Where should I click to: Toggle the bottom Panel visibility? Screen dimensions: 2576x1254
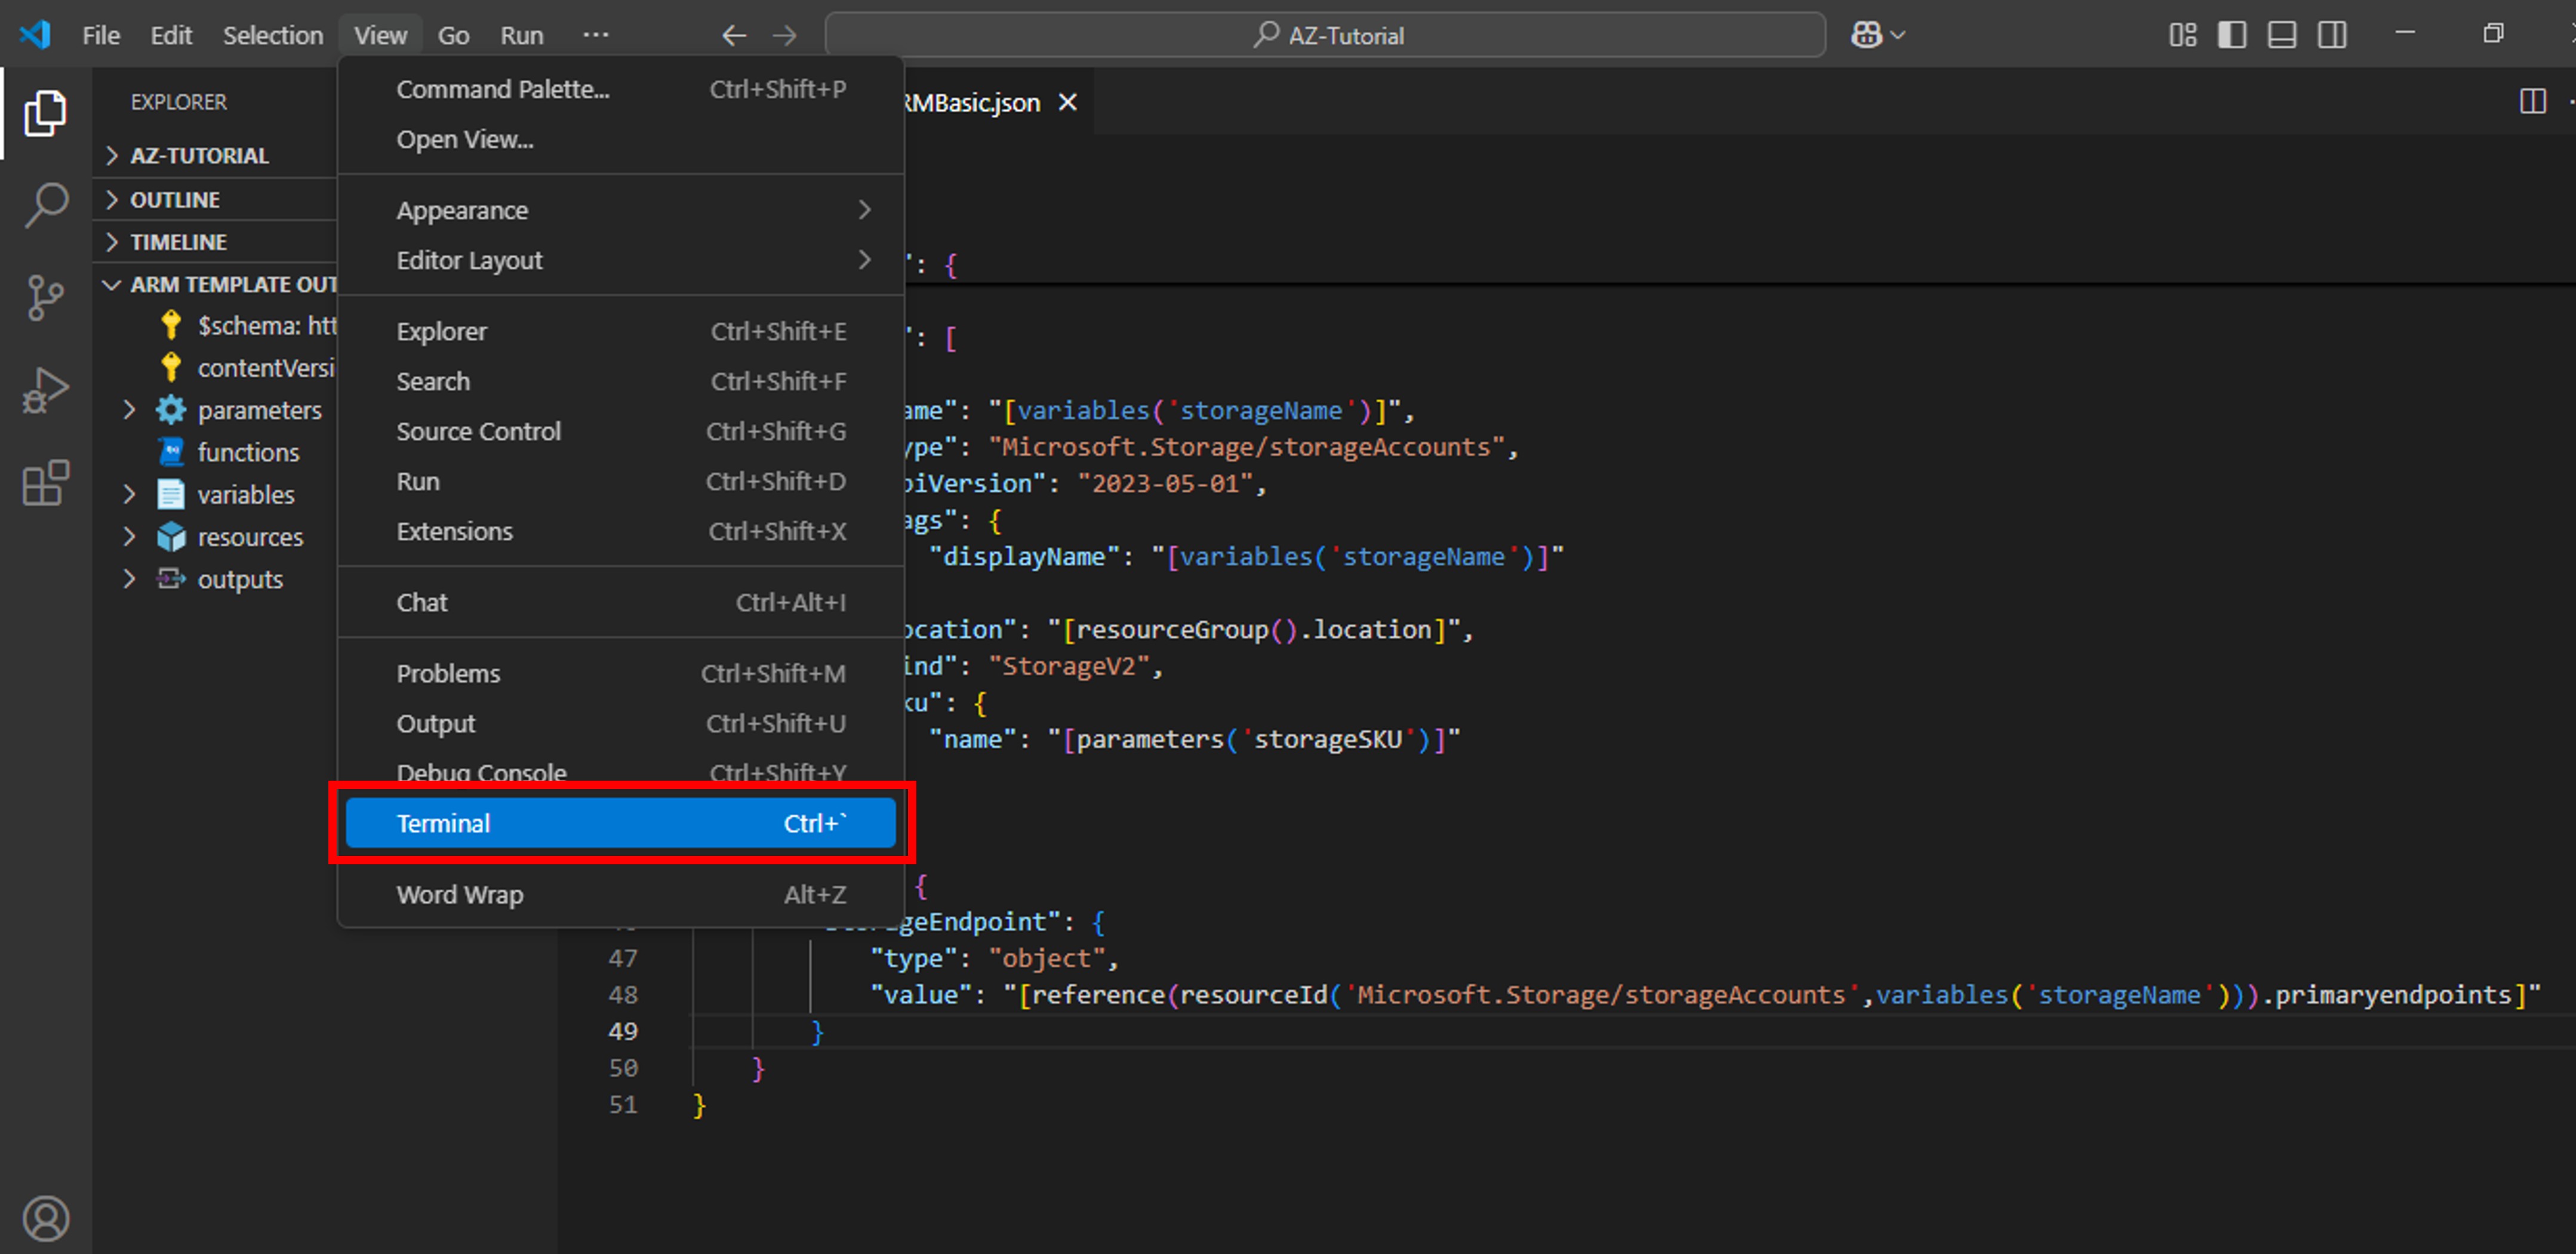pos(2282,35)
